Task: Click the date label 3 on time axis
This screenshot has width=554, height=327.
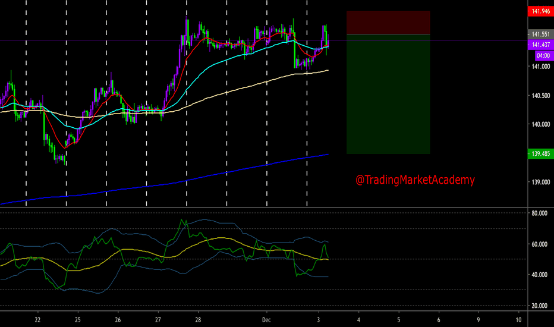Action: pos(319,320)
